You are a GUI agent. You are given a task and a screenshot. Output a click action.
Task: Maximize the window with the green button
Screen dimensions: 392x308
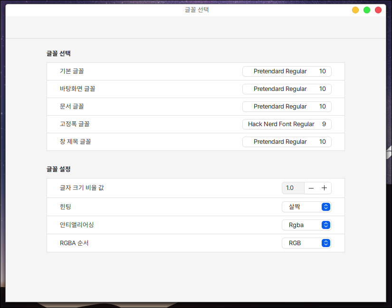367,10
